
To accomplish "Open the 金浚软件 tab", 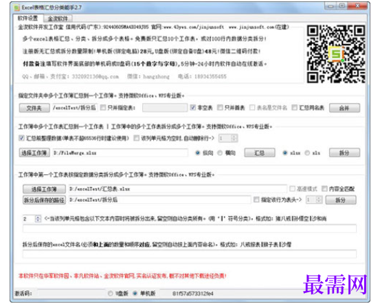I will click(x=58, y=19).
